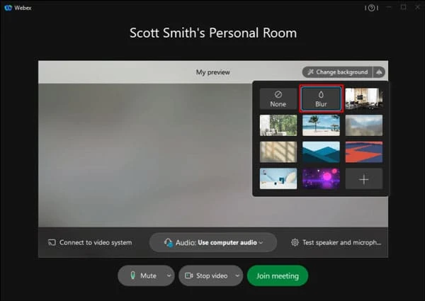Choose the forest window background thumbnail
The width and height of the screenshot is (425, 301).
pyautogui.click(x=278, y=125)
